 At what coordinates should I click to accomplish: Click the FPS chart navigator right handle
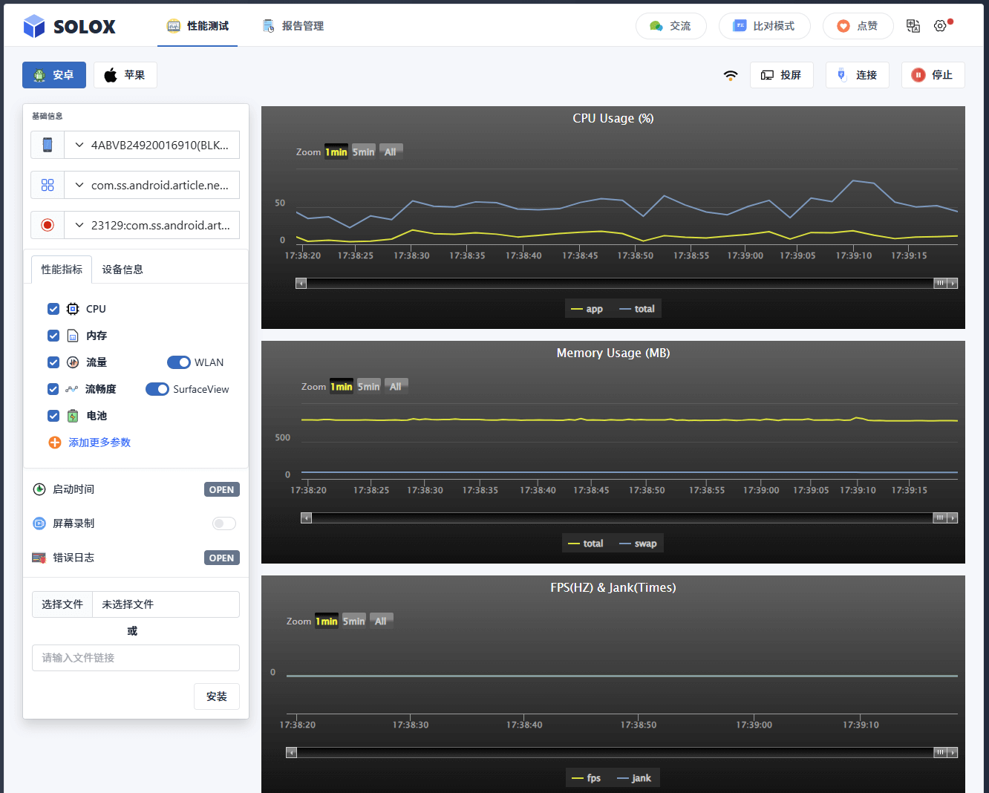(940, 752)
